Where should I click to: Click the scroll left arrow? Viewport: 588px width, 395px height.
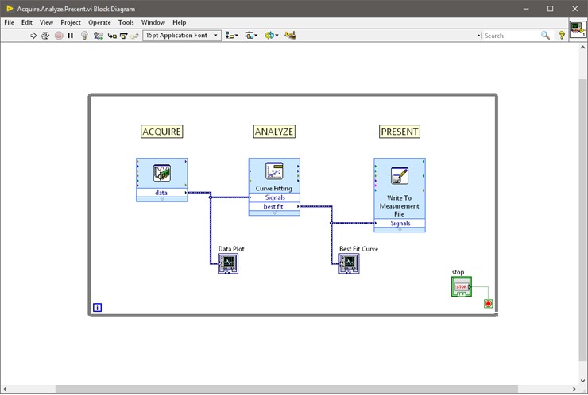pyautogui.click(x=5, y=389)
